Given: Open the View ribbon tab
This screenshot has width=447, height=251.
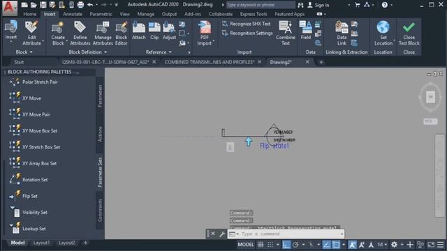Looking at the screenshot, I should (124, 14).
